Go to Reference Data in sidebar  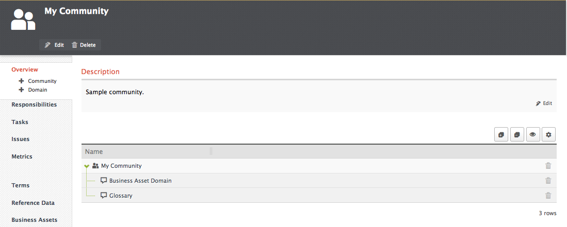coord(33,203)
